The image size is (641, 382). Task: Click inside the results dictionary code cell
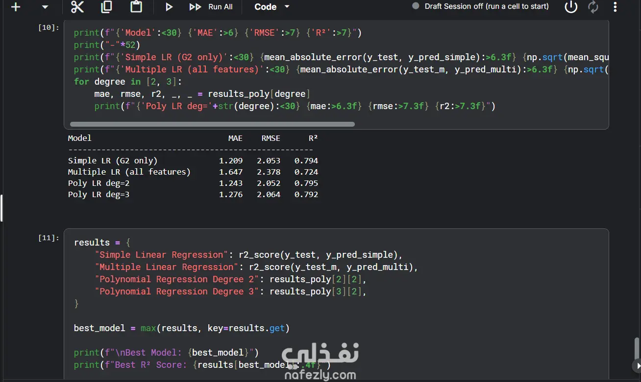(x=336, y=303)
